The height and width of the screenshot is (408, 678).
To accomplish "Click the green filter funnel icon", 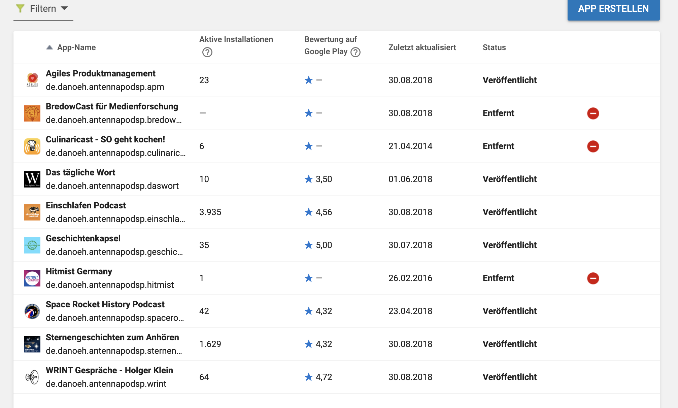I will [20, 8].
